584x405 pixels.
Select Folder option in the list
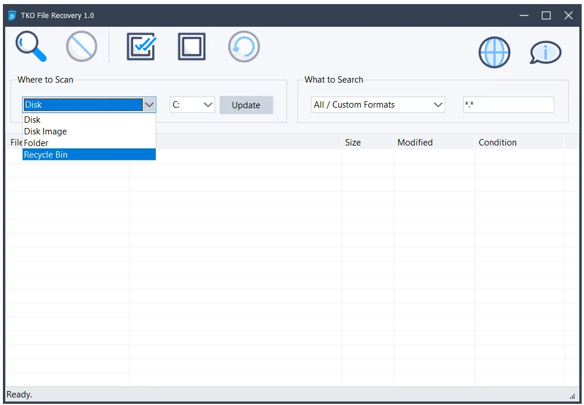coord(89,143)
